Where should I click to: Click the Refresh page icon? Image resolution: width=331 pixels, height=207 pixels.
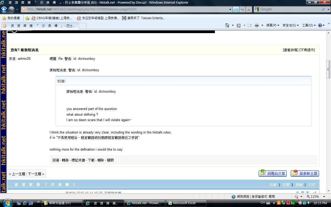(x=242, y=9)
